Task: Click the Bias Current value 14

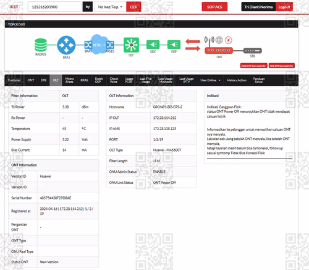Action: 64,150
